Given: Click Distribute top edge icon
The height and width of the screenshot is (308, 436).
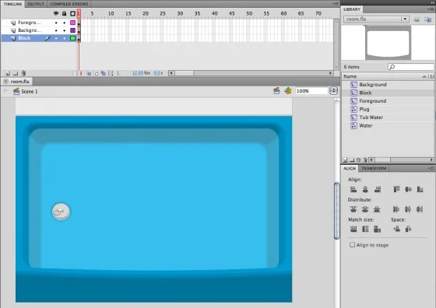Looking at the screenshot, I should point(353,209).
